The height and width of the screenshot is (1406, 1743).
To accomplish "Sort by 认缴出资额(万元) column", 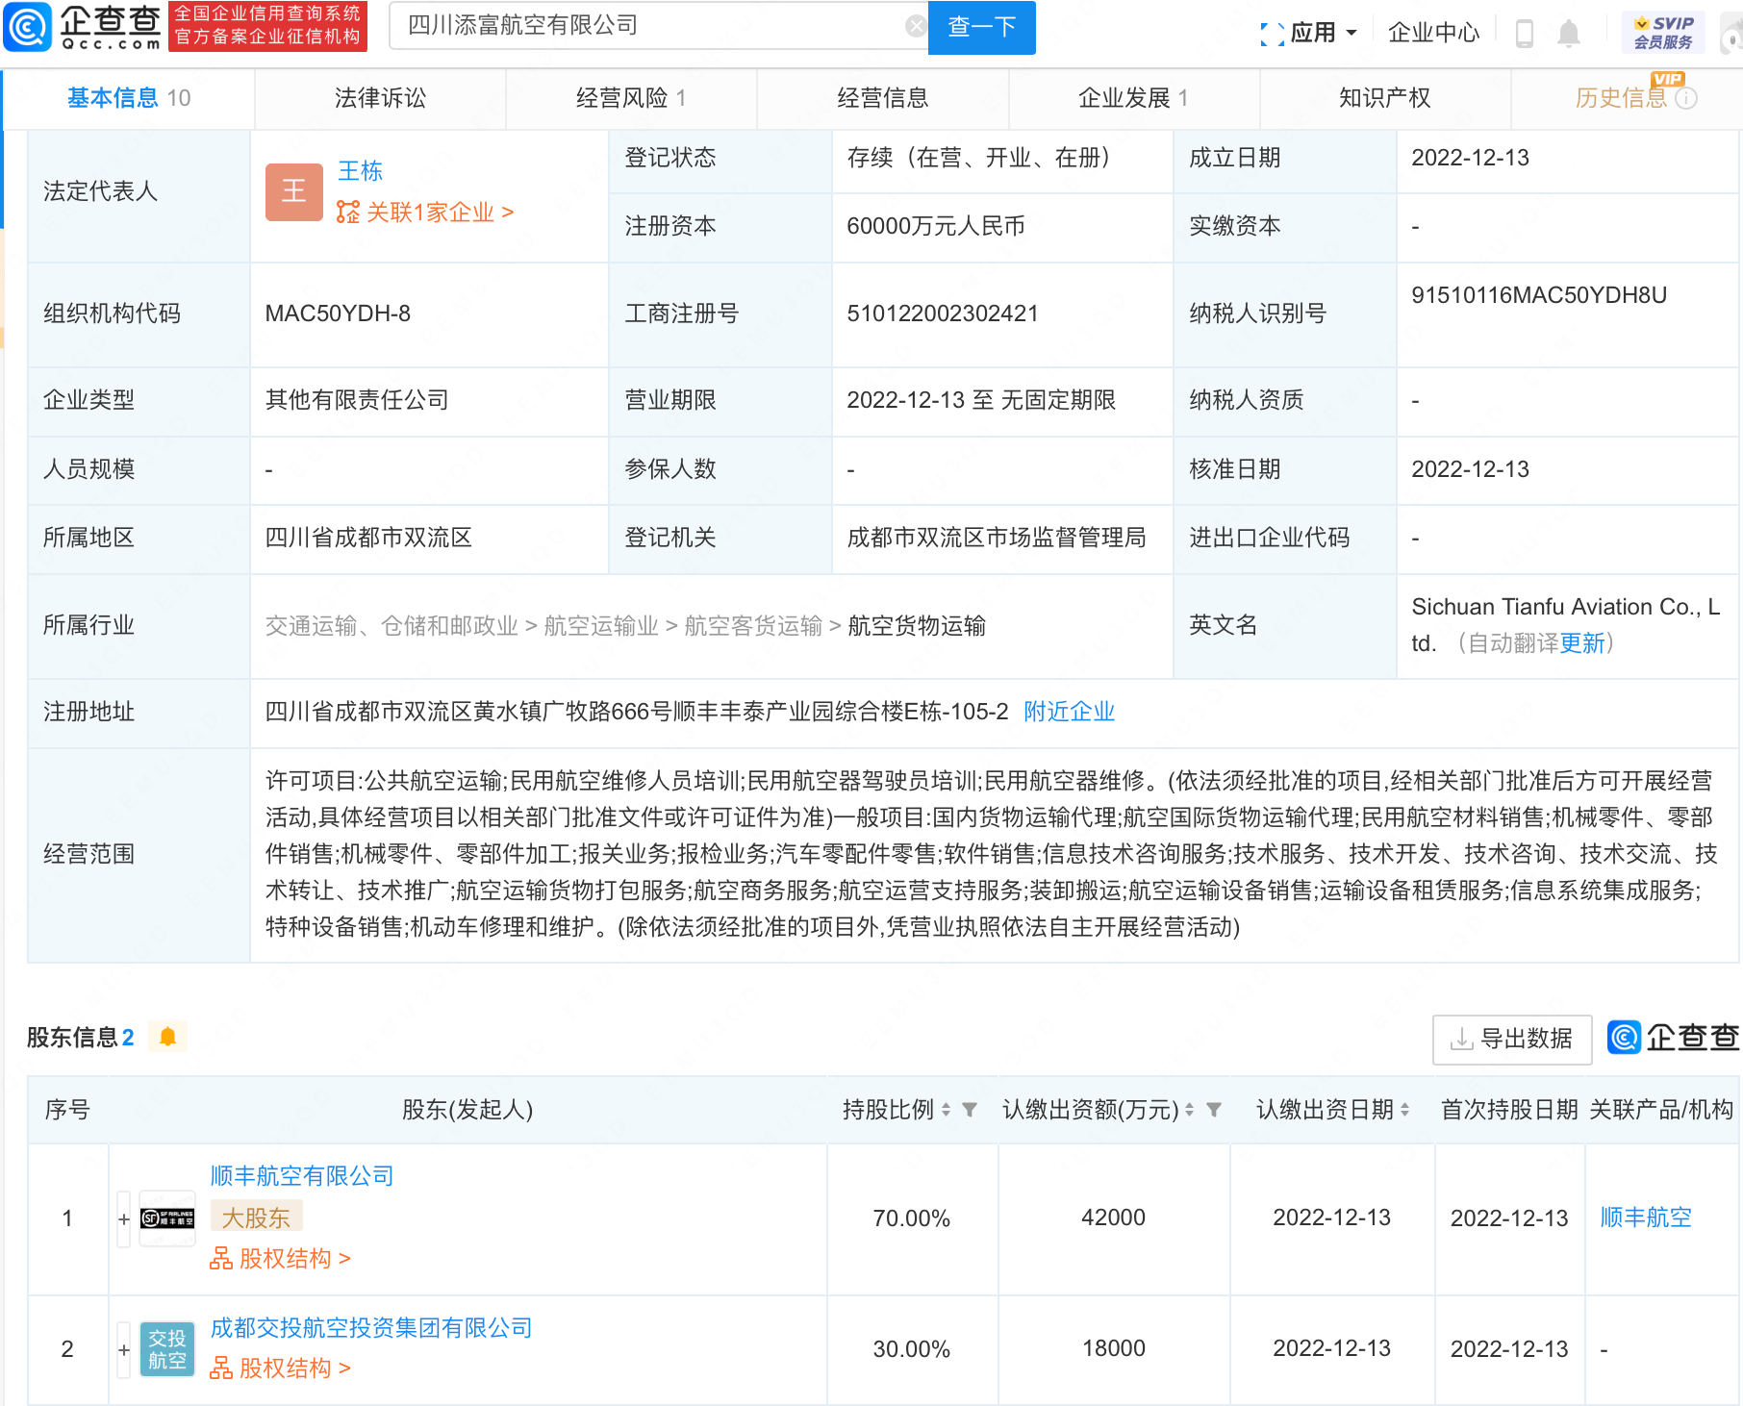I will point(1189,1110).
